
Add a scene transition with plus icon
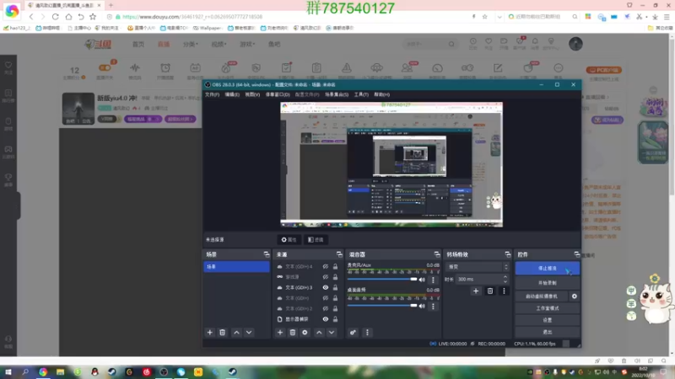click(x=476, y=291)
